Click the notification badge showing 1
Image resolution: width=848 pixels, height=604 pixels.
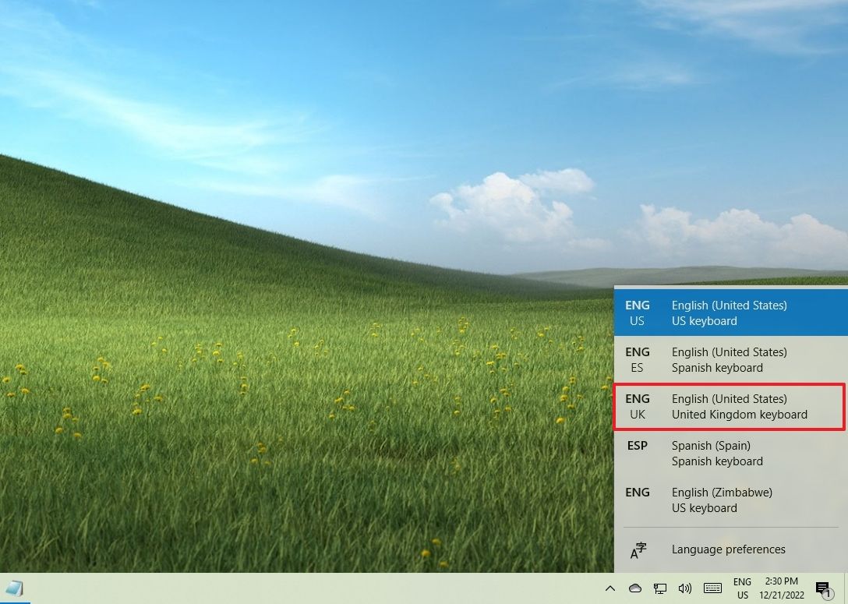click(x=829, y=595)
